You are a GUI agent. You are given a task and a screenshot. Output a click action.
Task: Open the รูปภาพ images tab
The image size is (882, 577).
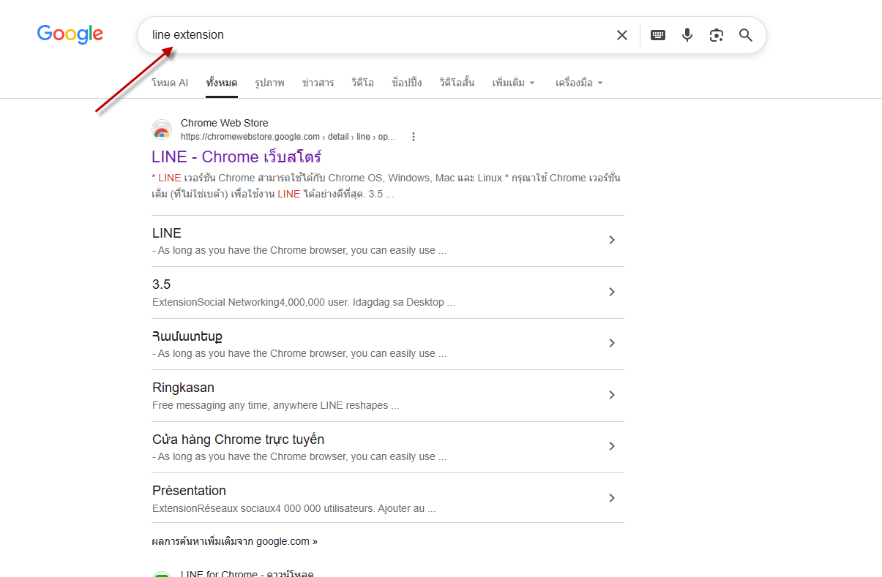269,83
